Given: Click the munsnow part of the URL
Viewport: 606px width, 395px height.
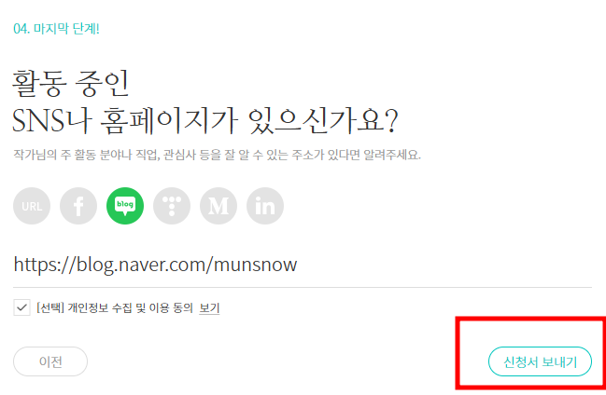Looking at the screenshot, I should pyautogui.click(x=255, y=265).
